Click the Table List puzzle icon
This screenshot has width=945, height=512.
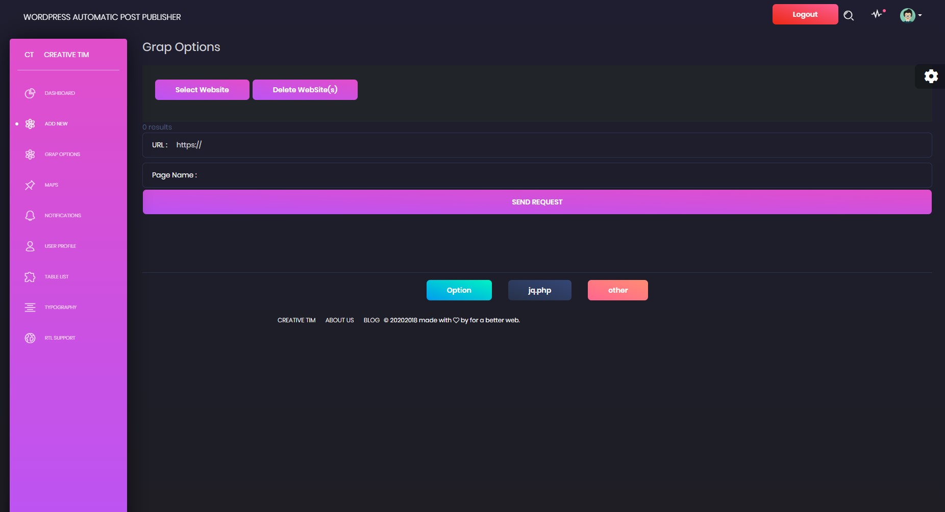point(30,277)
